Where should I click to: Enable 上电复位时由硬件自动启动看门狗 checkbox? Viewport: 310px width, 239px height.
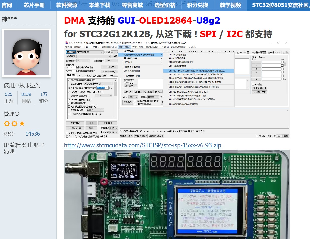[69, 114]
